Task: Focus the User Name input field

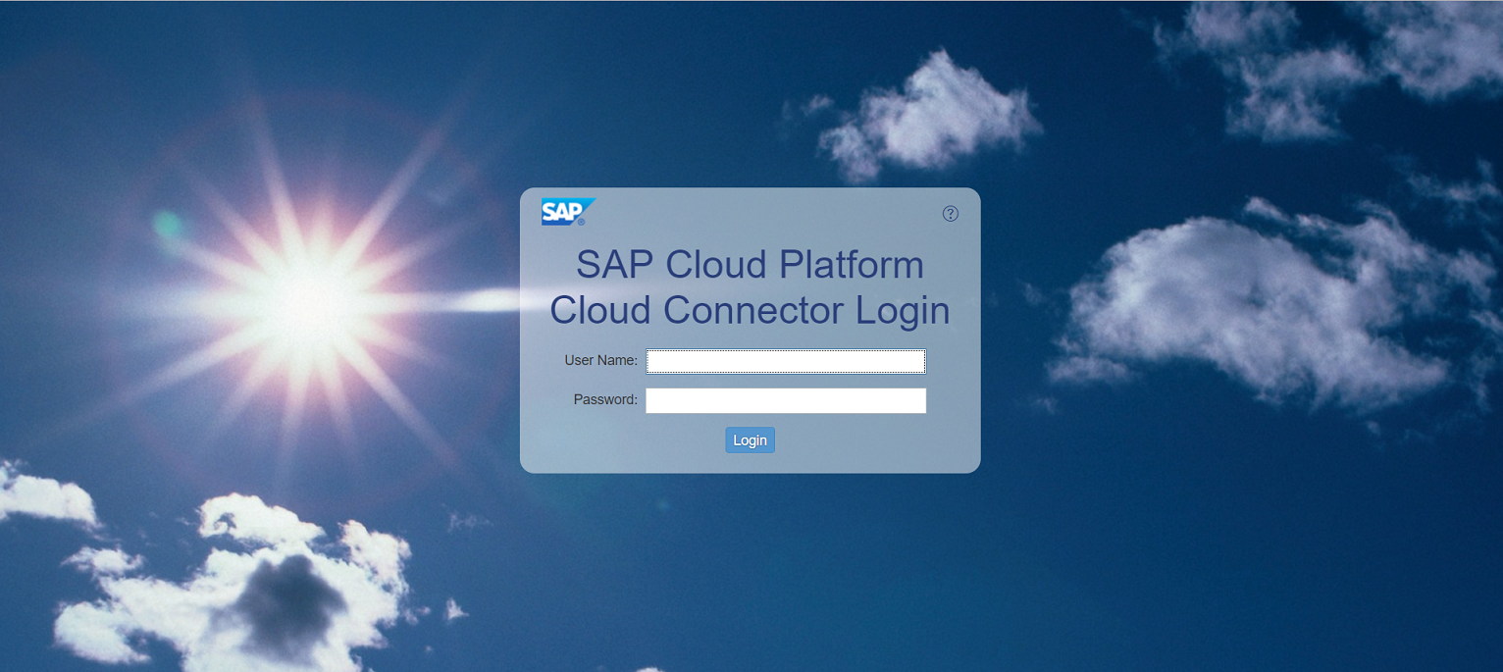Action: click(786, 361)
